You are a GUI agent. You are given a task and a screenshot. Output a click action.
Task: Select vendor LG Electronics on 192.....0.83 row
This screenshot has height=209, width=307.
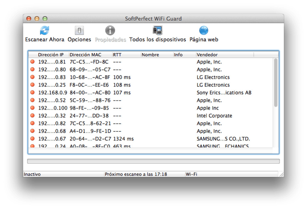[x=213, y=77]
